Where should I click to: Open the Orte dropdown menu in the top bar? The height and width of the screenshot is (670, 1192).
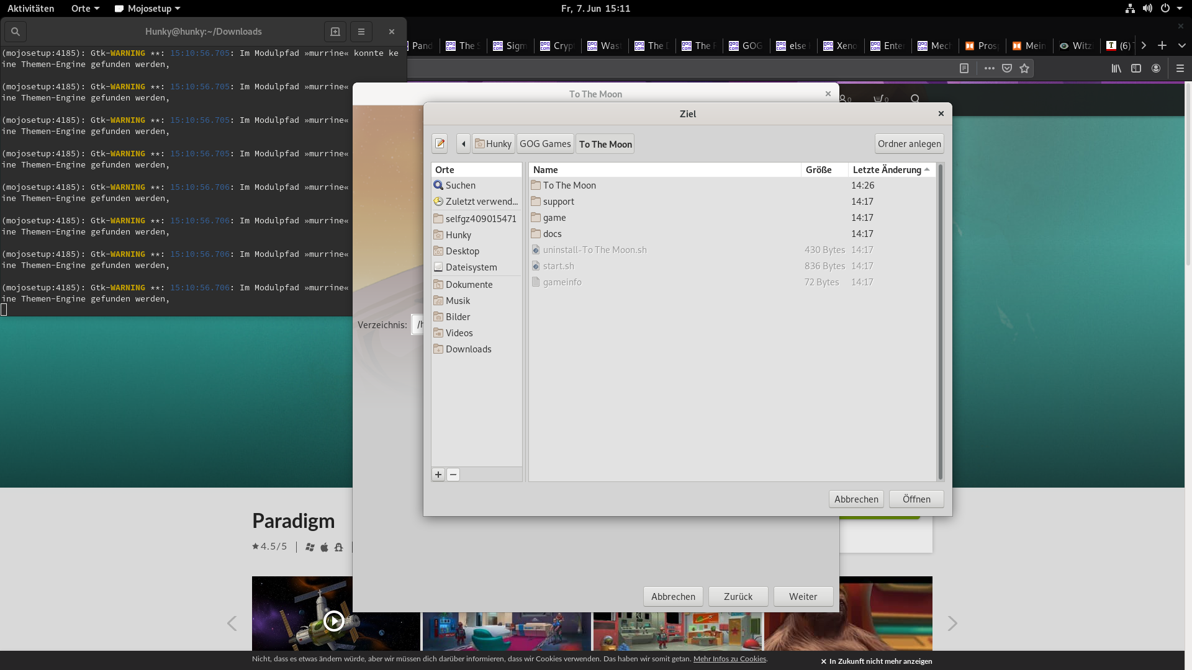point(85,9)
